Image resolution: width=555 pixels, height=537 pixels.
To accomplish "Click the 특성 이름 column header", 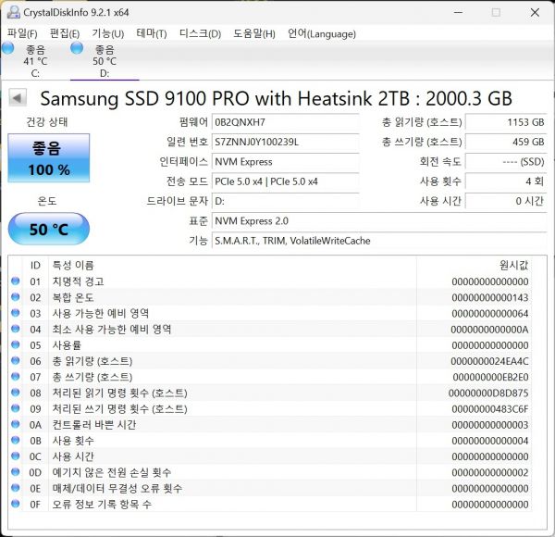I will click(232, 265).
